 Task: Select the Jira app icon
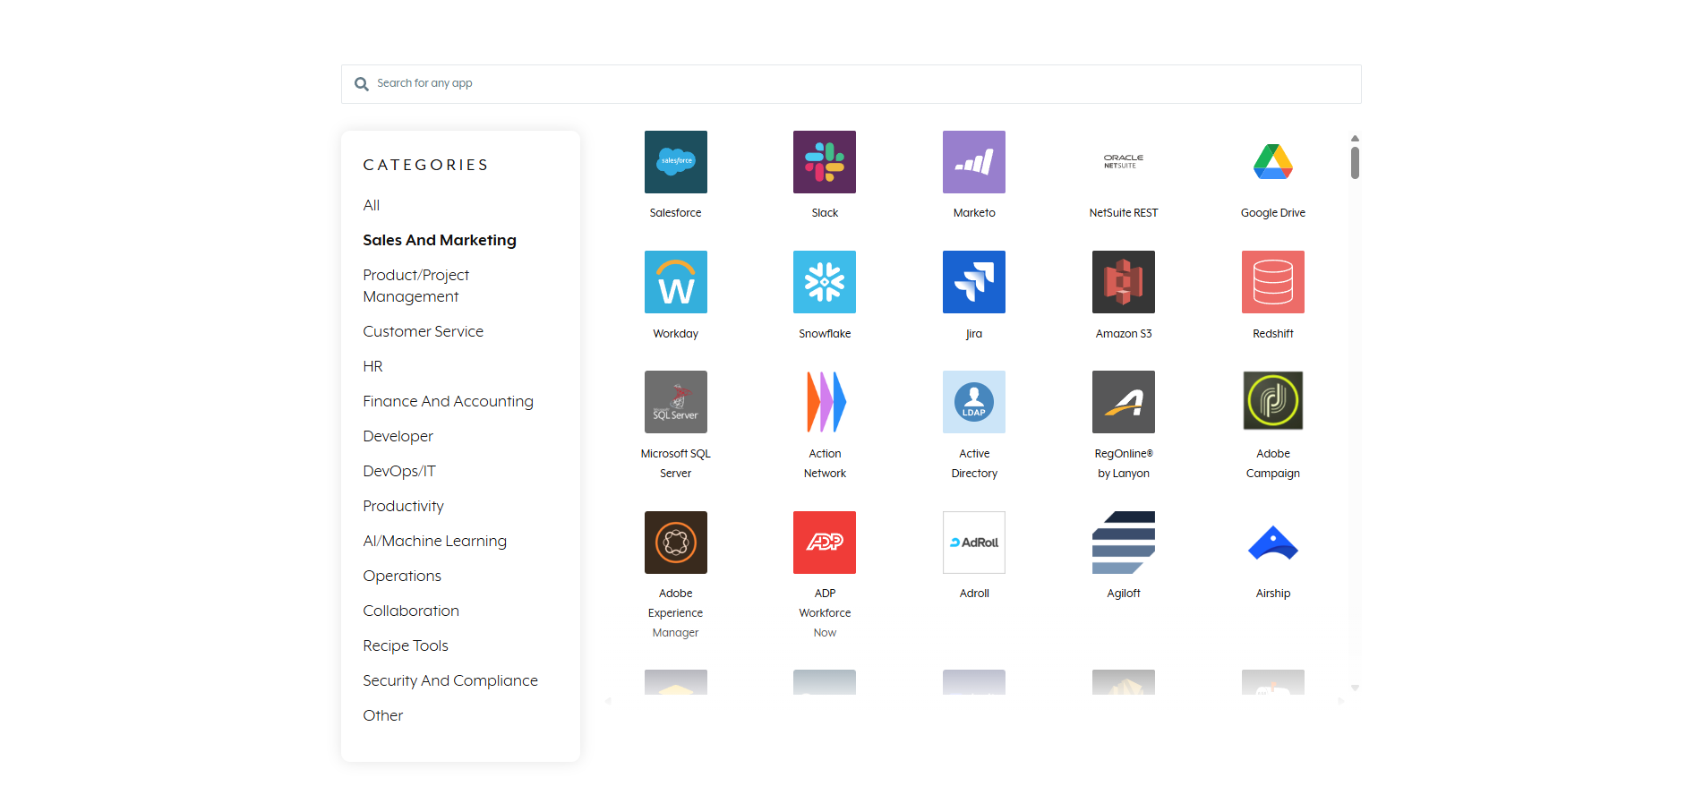(973, 282)
